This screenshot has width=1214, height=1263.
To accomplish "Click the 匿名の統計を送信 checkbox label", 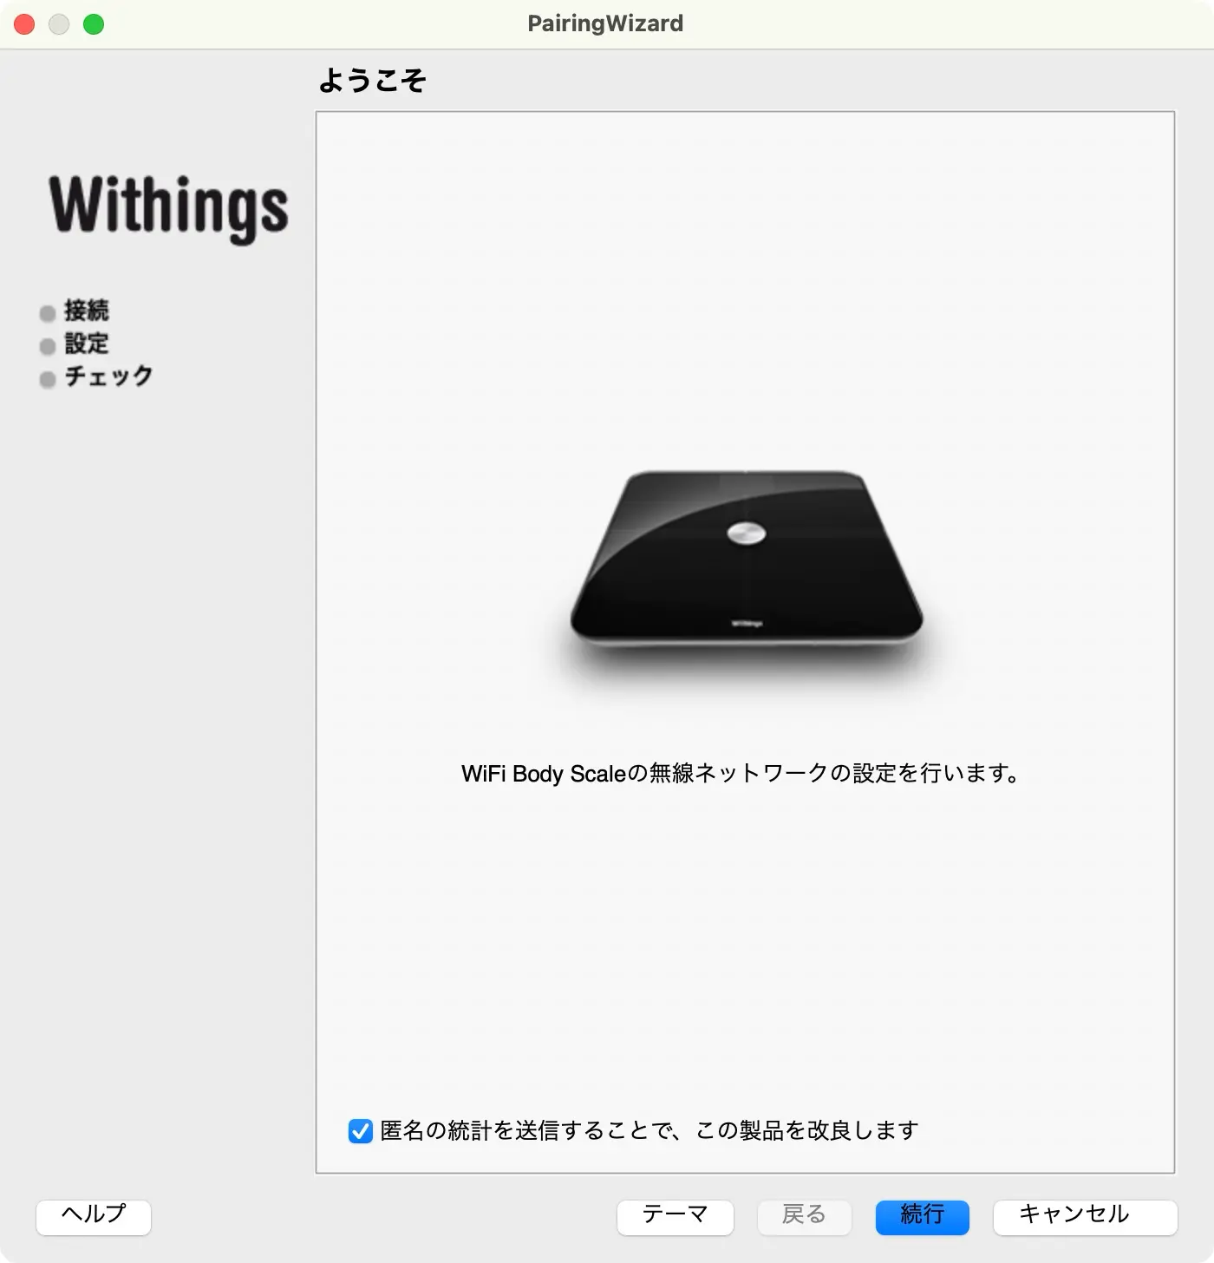I will click(x=649, y=1130).
